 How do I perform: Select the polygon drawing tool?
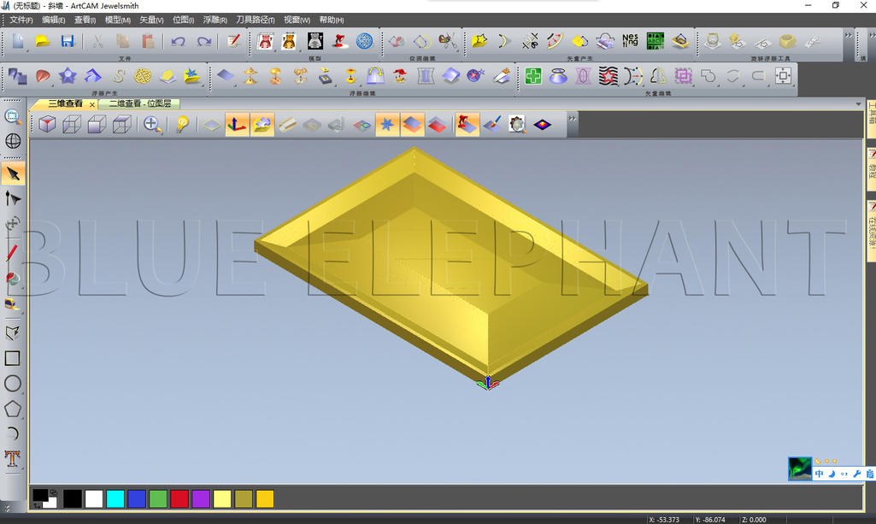12,409
